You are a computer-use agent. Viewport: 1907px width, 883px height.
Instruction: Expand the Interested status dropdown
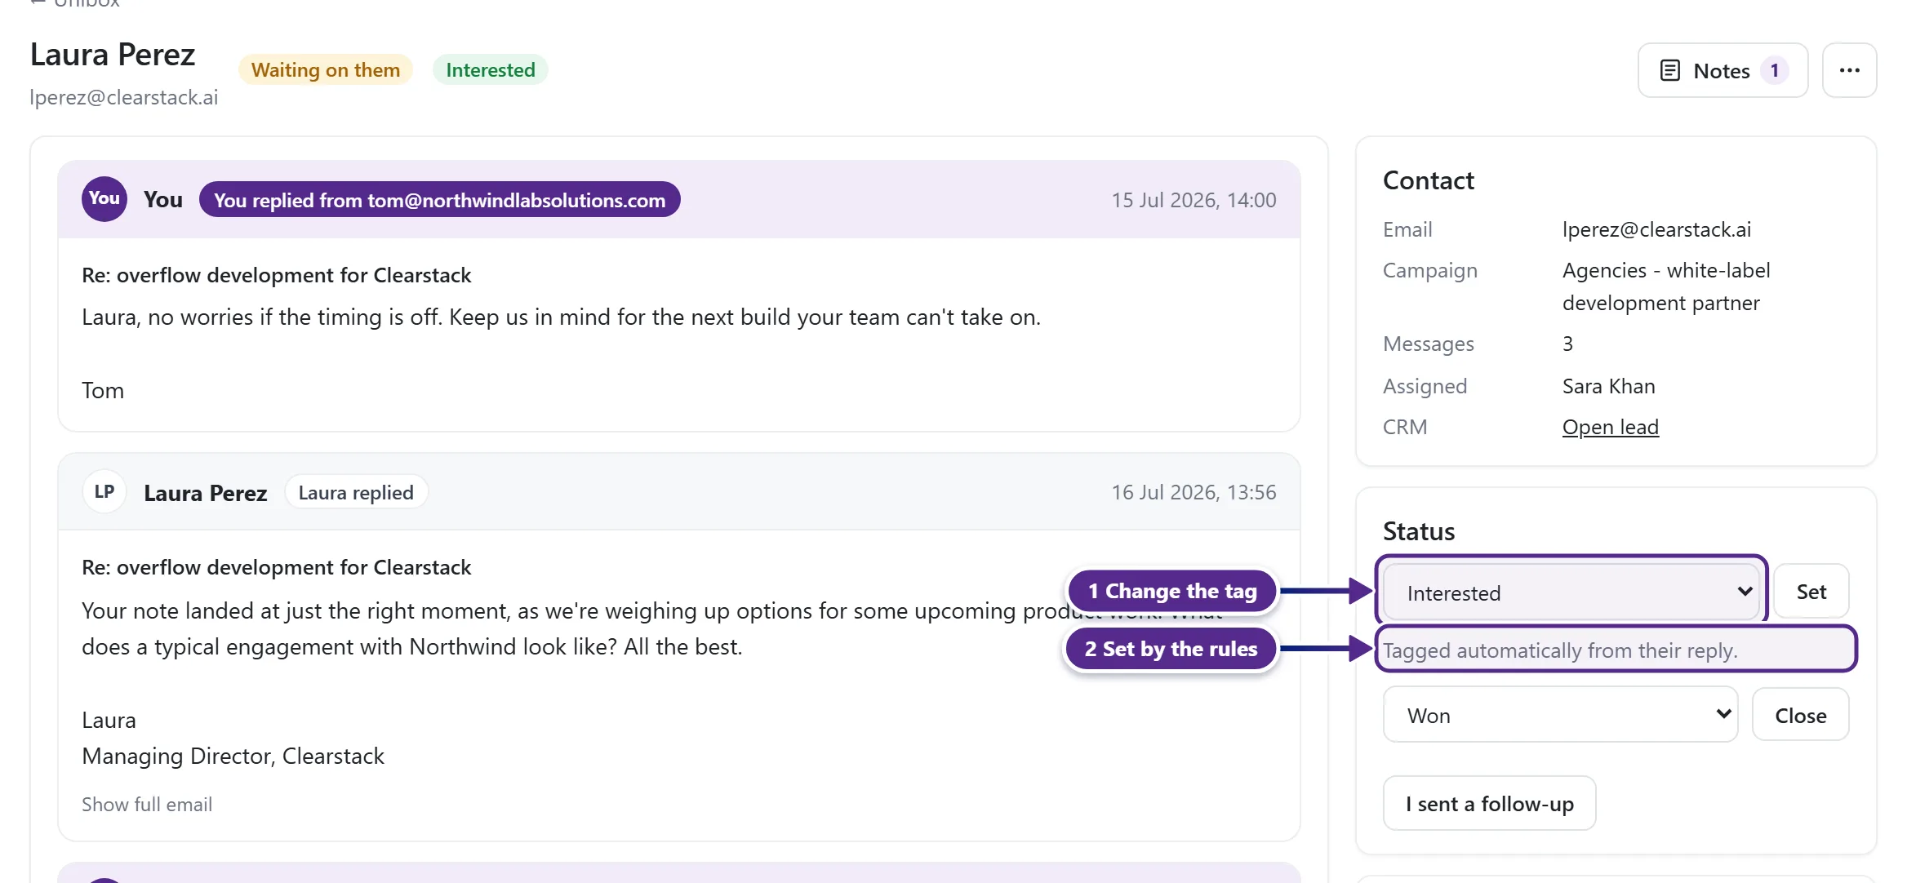click(x=1572, y=592)
